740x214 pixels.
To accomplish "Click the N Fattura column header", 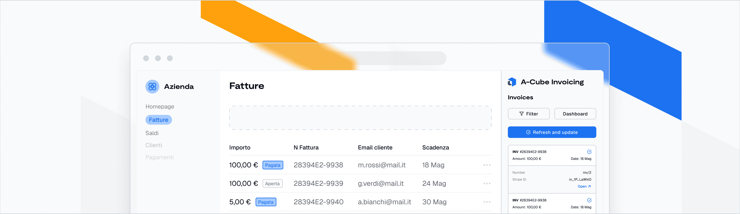I will [x=306, y=147].
